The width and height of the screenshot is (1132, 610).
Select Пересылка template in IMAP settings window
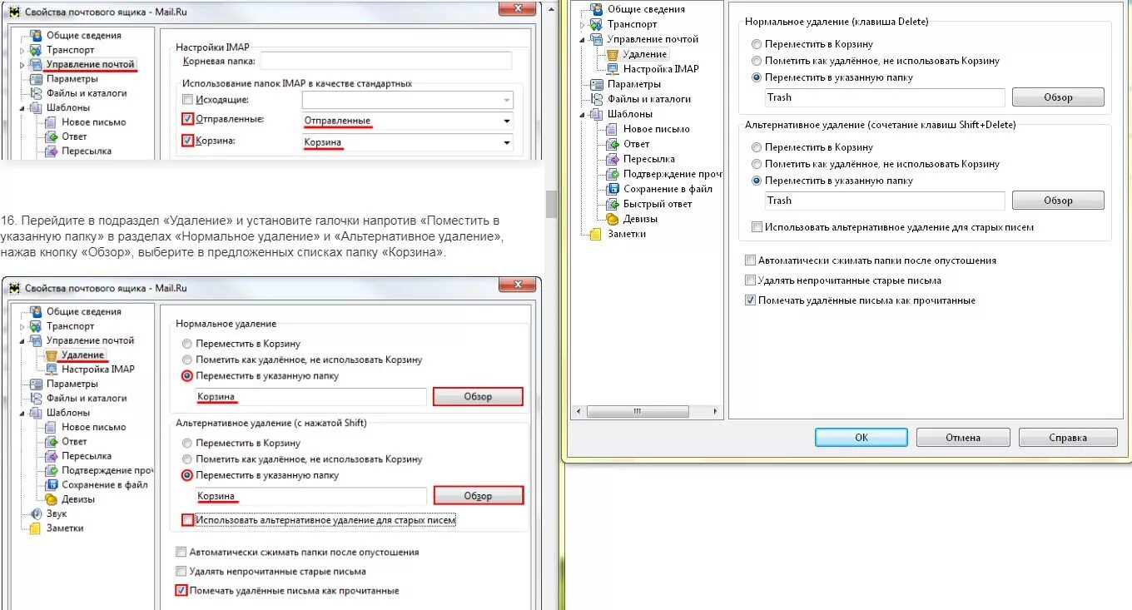click(87, 151)
